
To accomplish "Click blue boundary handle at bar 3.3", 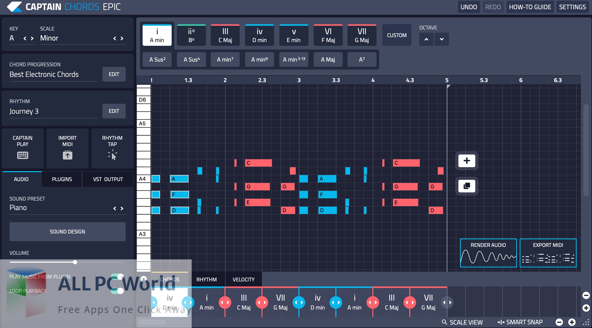I will click(336, 302).
